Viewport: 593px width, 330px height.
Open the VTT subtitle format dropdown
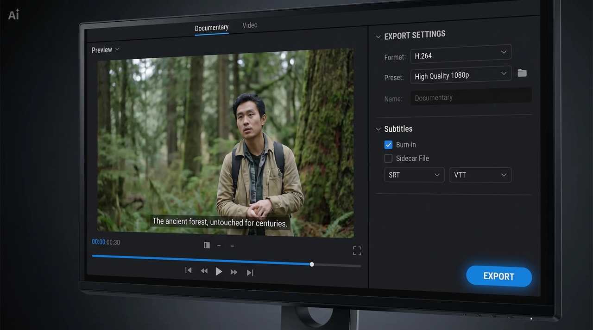pos(480,175)
